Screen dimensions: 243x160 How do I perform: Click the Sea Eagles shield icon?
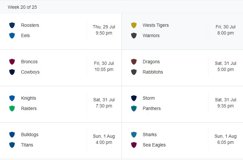click(x=134, y=145)
